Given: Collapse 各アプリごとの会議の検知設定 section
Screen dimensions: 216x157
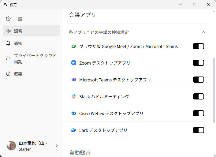Looking at the screenshot, I should coord(203,32).
